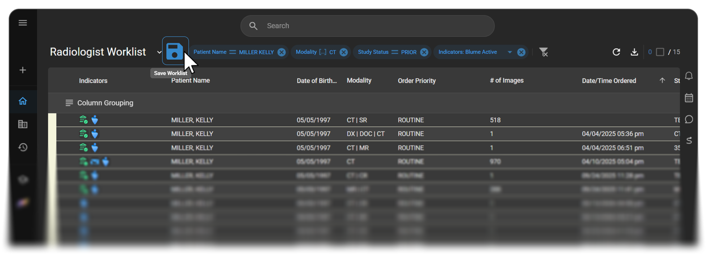Viewport: 707px width, 255px height.
Task: Open the hamburger menu icon
Action: pyautogui.click(x=23, y=23)
